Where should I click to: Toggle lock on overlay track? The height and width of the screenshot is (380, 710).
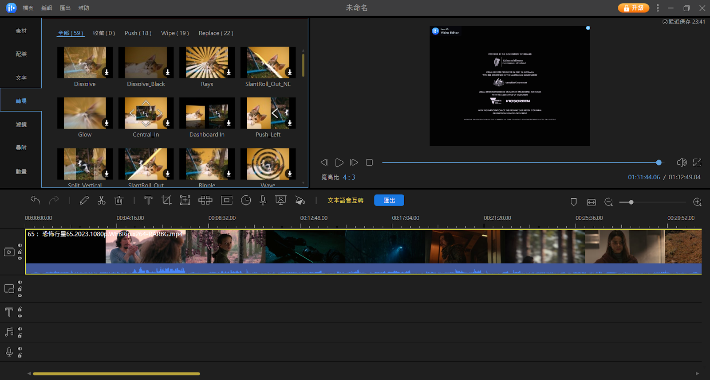[x=20, y=289]
